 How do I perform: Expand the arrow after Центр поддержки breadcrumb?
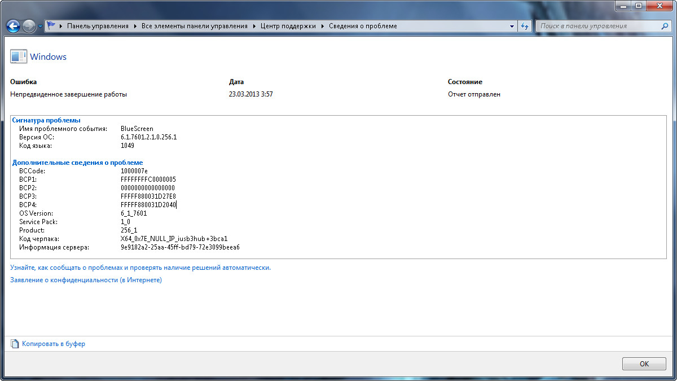click(x=324, y=26)
